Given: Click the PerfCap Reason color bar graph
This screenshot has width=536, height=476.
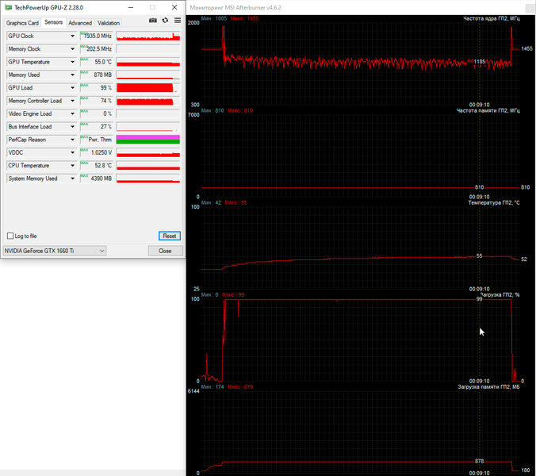Looking at the screenshot, I should click(148, 140).
